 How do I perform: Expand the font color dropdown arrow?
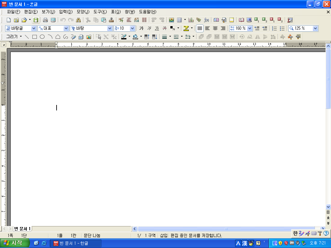click(x=178, y=28)
